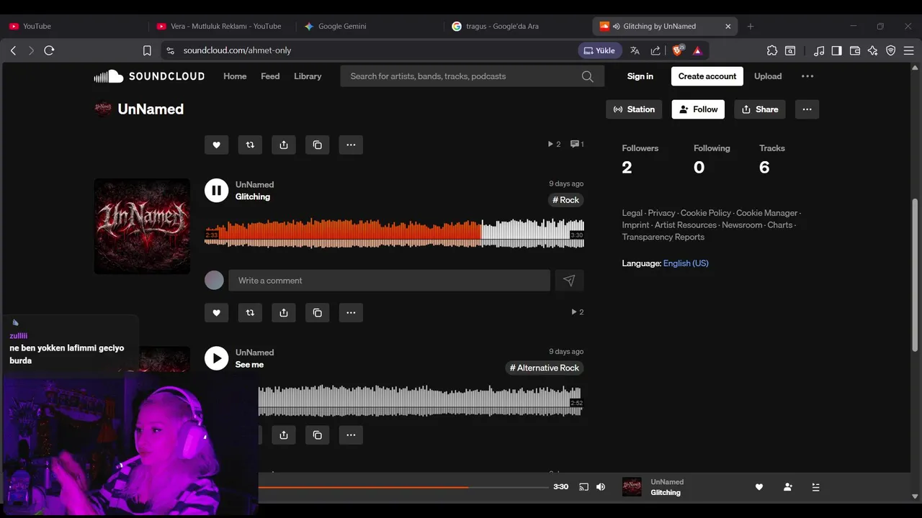The image size is (922, 518).
Task: Open a new browser tab
Action: 751,26
